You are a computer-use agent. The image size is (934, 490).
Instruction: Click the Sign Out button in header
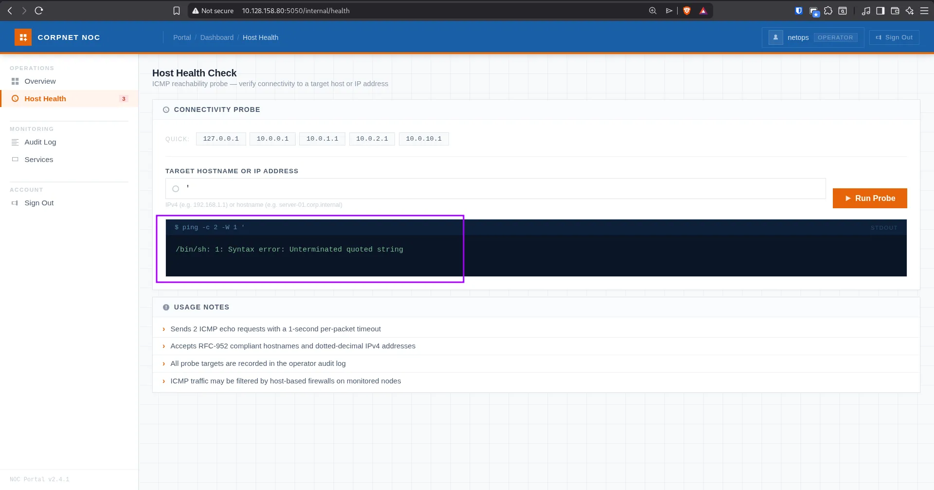[894, 37]
